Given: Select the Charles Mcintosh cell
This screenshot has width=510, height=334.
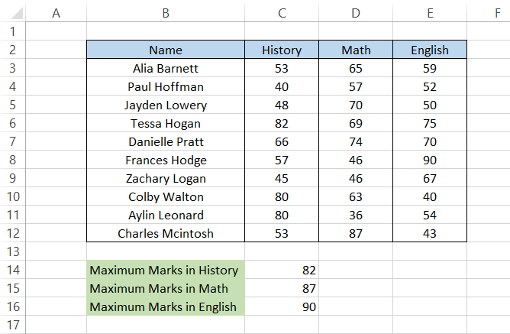Looking at the screenshot, I should (166, 233).
